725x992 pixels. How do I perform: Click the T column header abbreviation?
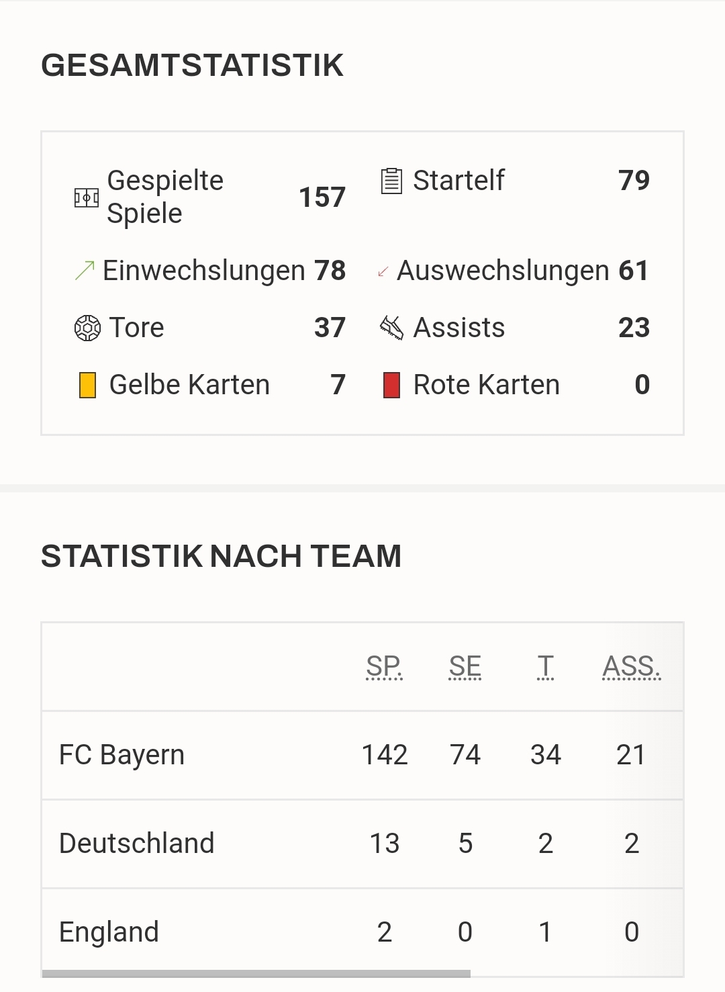click(545, 666)
